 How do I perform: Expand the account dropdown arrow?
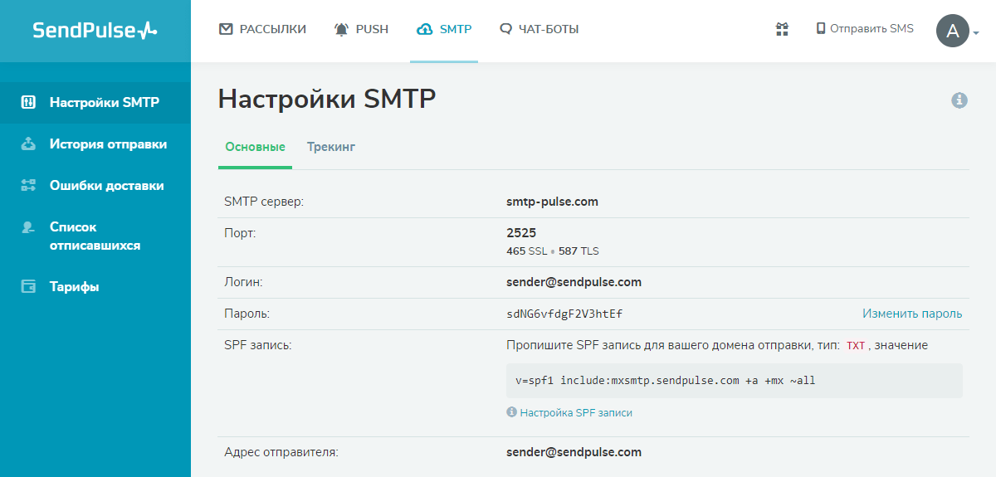coord(976,34)
